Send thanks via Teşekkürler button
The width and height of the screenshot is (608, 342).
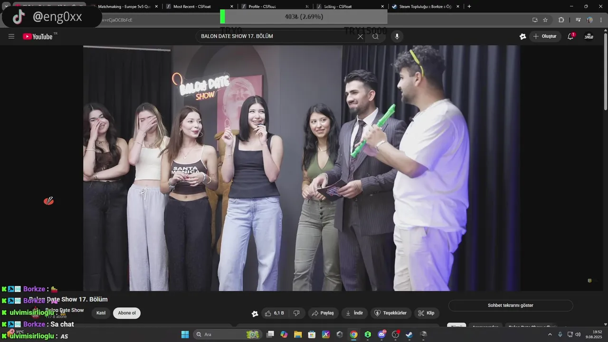pos(391,313)
